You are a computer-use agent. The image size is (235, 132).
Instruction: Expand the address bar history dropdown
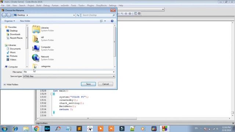click(74, 15)
